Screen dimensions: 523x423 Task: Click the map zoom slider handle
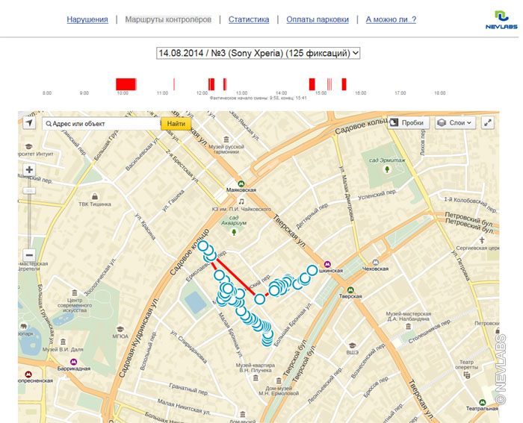(29, 190)
